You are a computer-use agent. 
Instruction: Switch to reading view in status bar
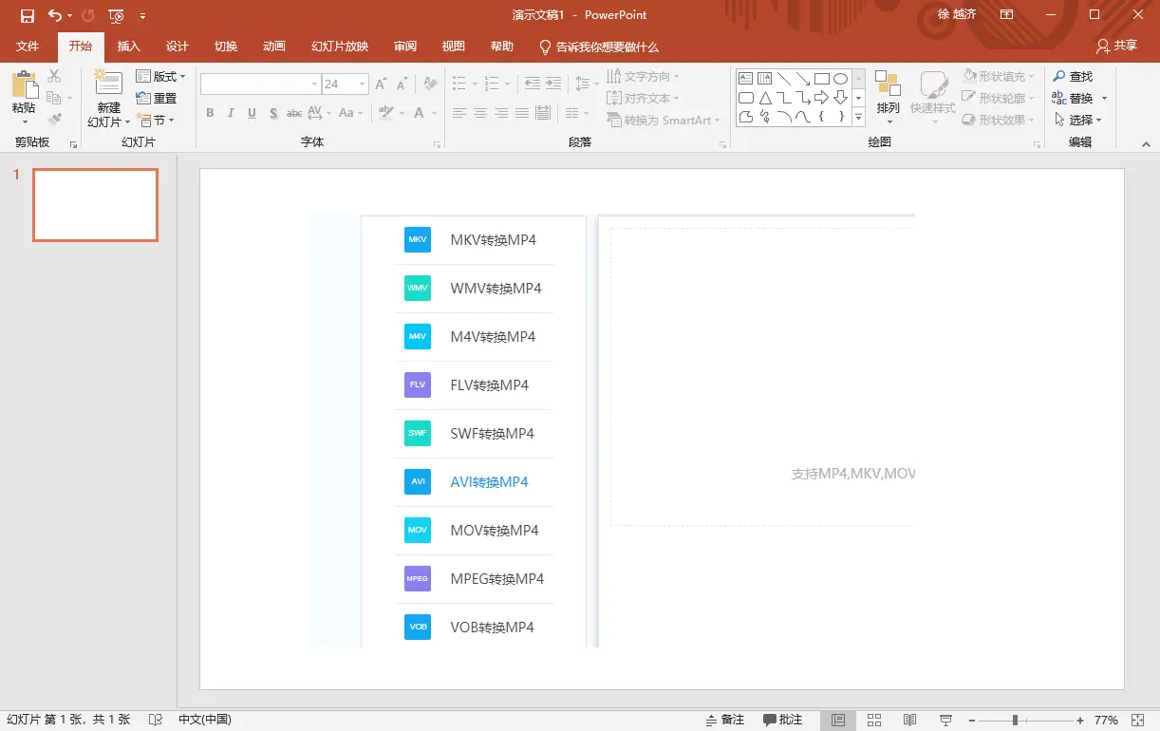909,721
